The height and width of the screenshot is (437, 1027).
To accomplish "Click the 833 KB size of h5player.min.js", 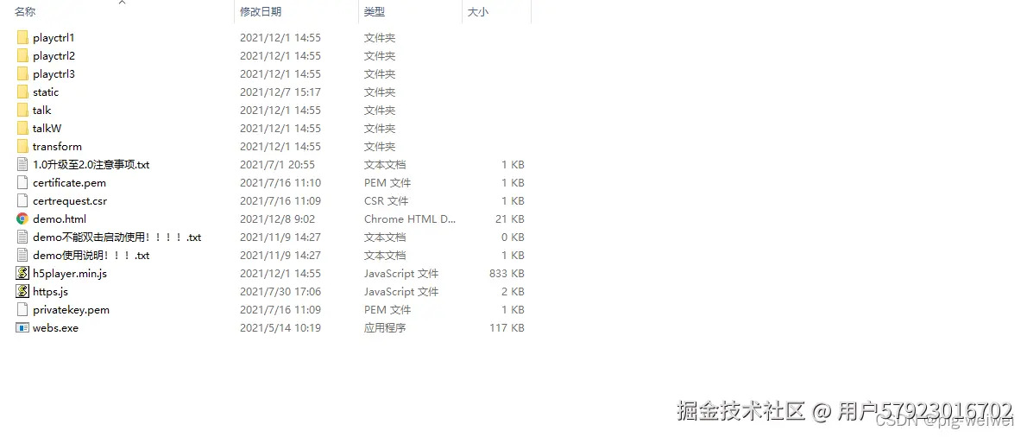I will [x=507, y=273].
